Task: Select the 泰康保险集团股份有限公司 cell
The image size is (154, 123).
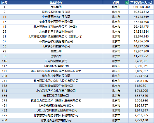Action: 56,22
